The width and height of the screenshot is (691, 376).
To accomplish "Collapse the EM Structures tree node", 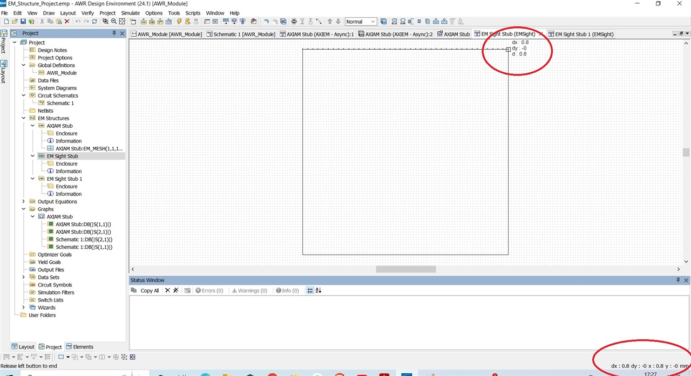I will pos(24,118).
